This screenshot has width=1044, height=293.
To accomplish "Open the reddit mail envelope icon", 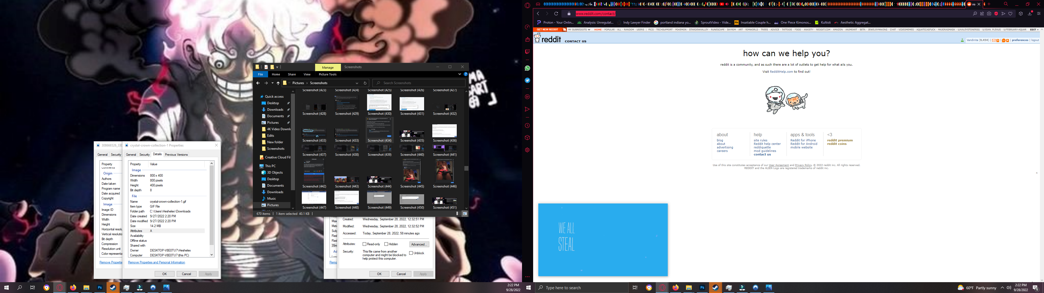I will 994,40.
